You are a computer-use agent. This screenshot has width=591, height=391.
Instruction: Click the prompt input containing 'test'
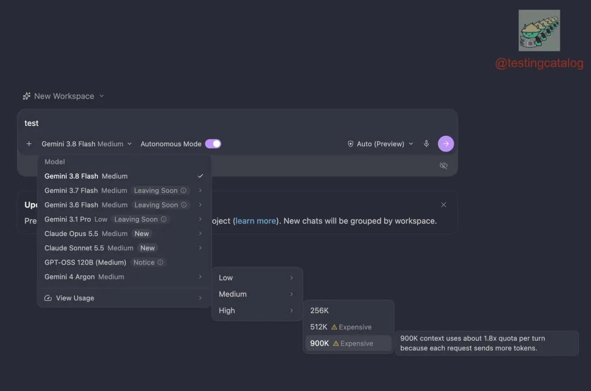pyautogui.click(x=237, y=123)
